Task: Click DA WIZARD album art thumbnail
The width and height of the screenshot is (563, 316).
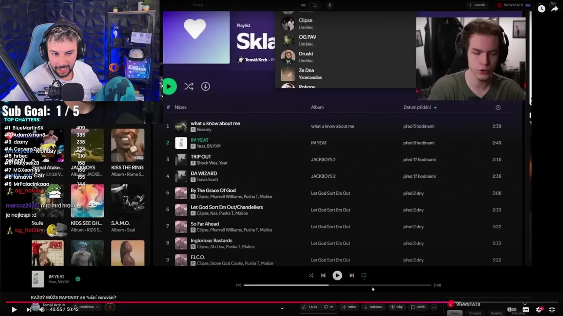Action: click(181, 176)
